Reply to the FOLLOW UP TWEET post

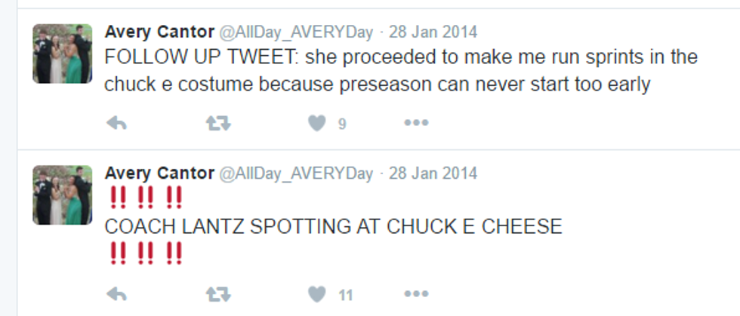point(116,124)
